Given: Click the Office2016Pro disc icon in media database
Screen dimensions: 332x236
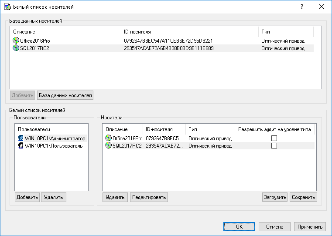Looking at the screenshot, I should 16,40.
